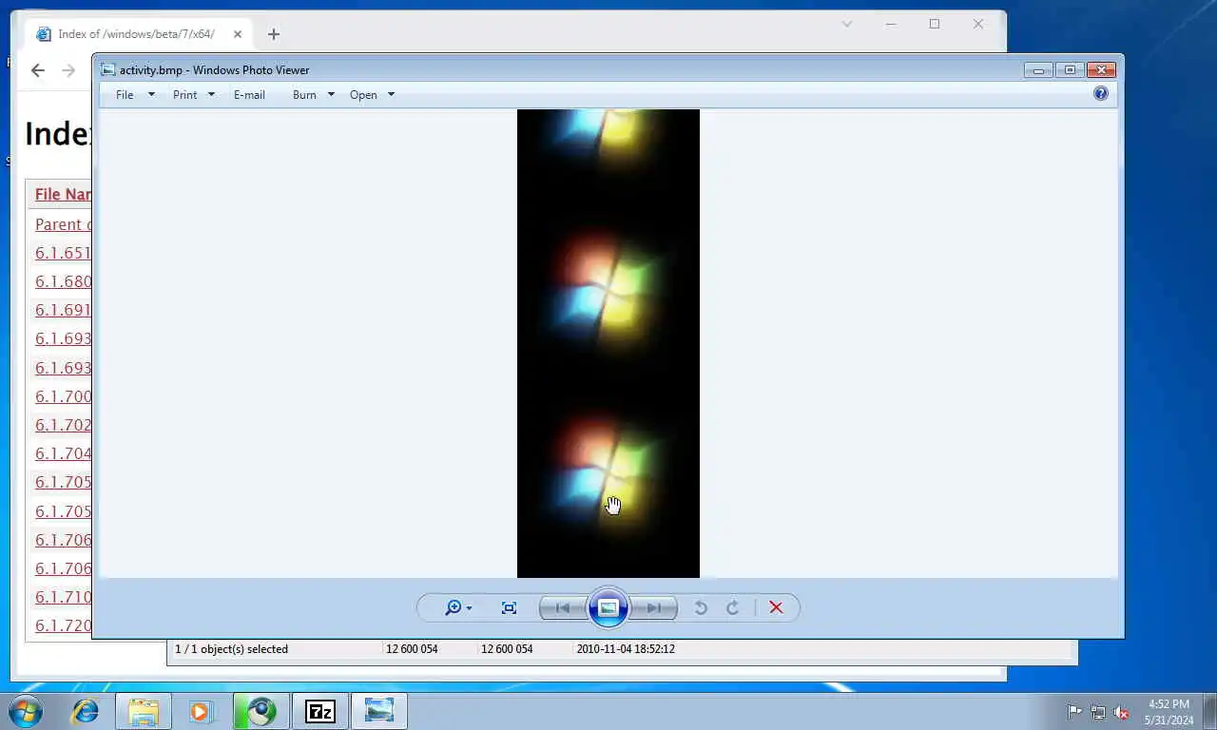The width and height of the screenshot is (1217, 730).
Task: Switch to the Photo Viewer taskbar button
Action: click(379, 711)
